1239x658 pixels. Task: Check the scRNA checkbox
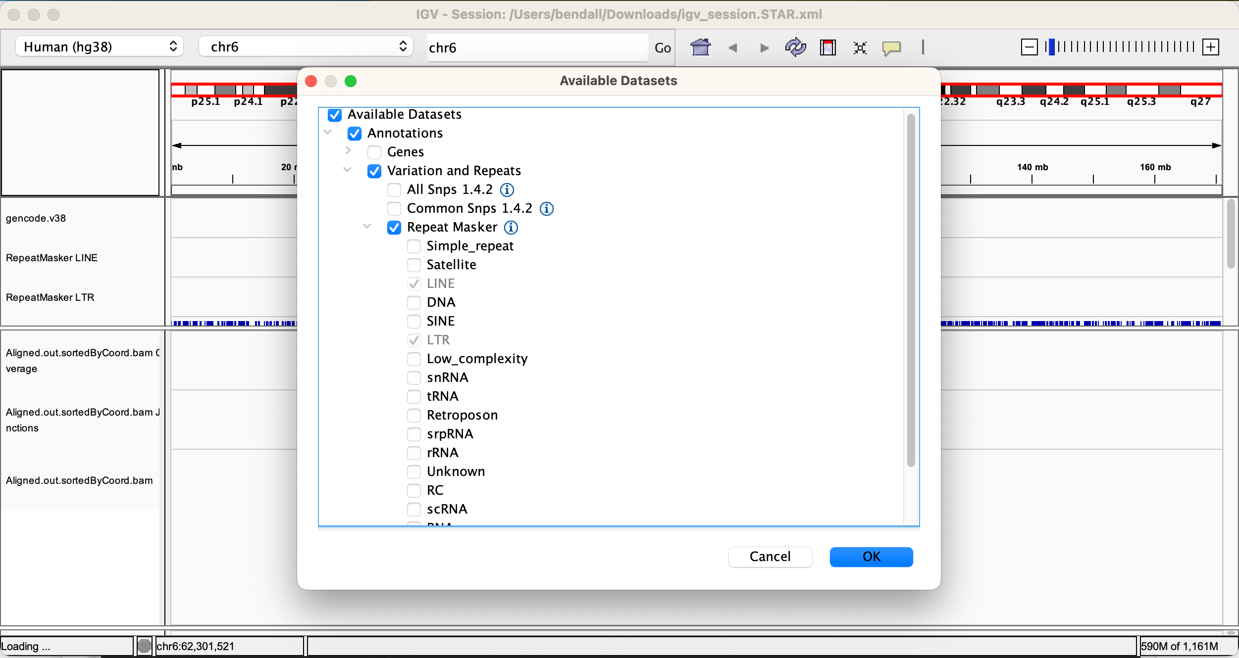414,510
